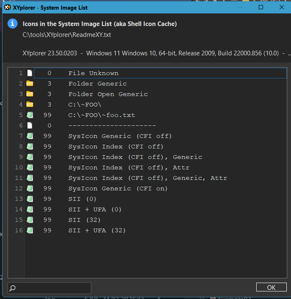This screenshot has height=299, width=291.
Task: Click into the search filter field
Action: click(x=49, y=288)
